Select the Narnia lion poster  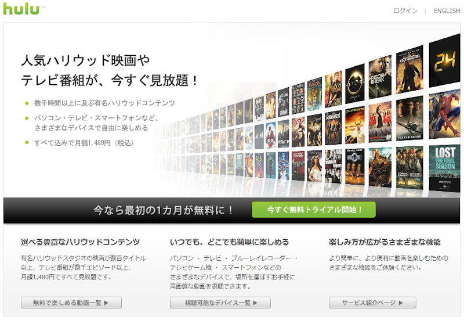tap(314, 94)
